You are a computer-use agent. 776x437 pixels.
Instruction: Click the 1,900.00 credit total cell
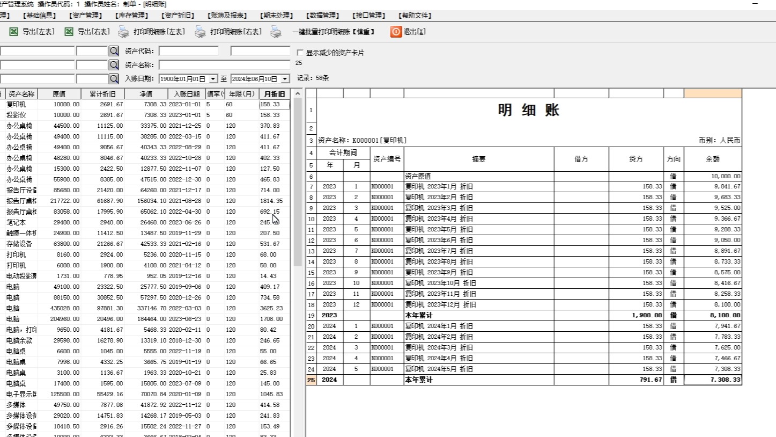(636, 315)
